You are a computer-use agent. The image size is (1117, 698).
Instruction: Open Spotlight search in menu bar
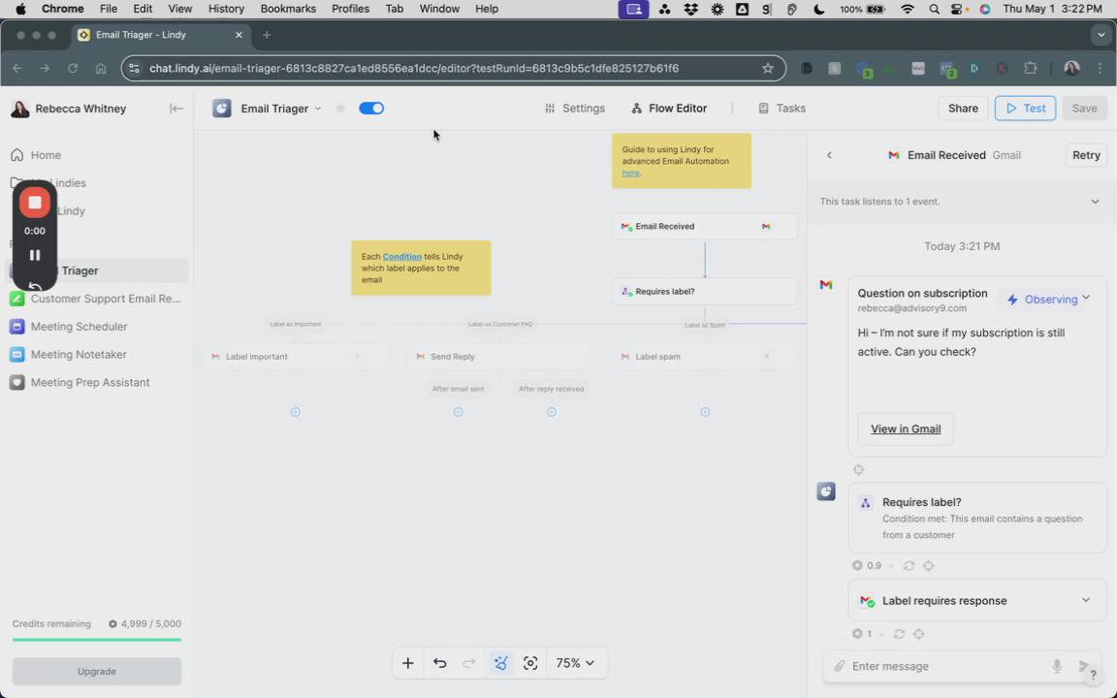934,9
